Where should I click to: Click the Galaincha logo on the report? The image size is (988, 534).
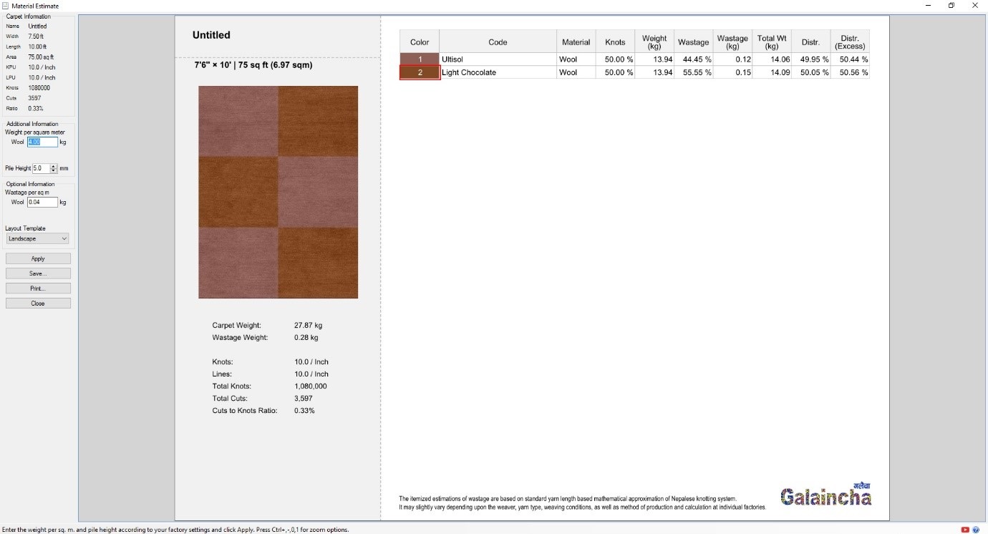(825, 495)
